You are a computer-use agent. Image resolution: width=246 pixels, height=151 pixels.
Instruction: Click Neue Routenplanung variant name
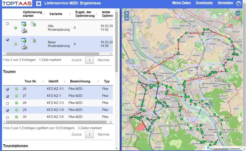click(x=59, y=44)
